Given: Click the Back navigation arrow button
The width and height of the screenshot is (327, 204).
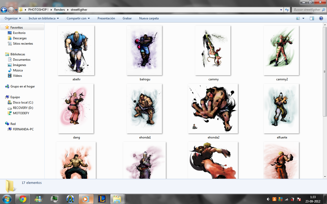Looking at the screenshot, I should point(4,10).
